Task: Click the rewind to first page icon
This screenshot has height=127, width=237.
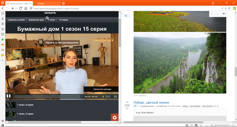Action: 13,8
